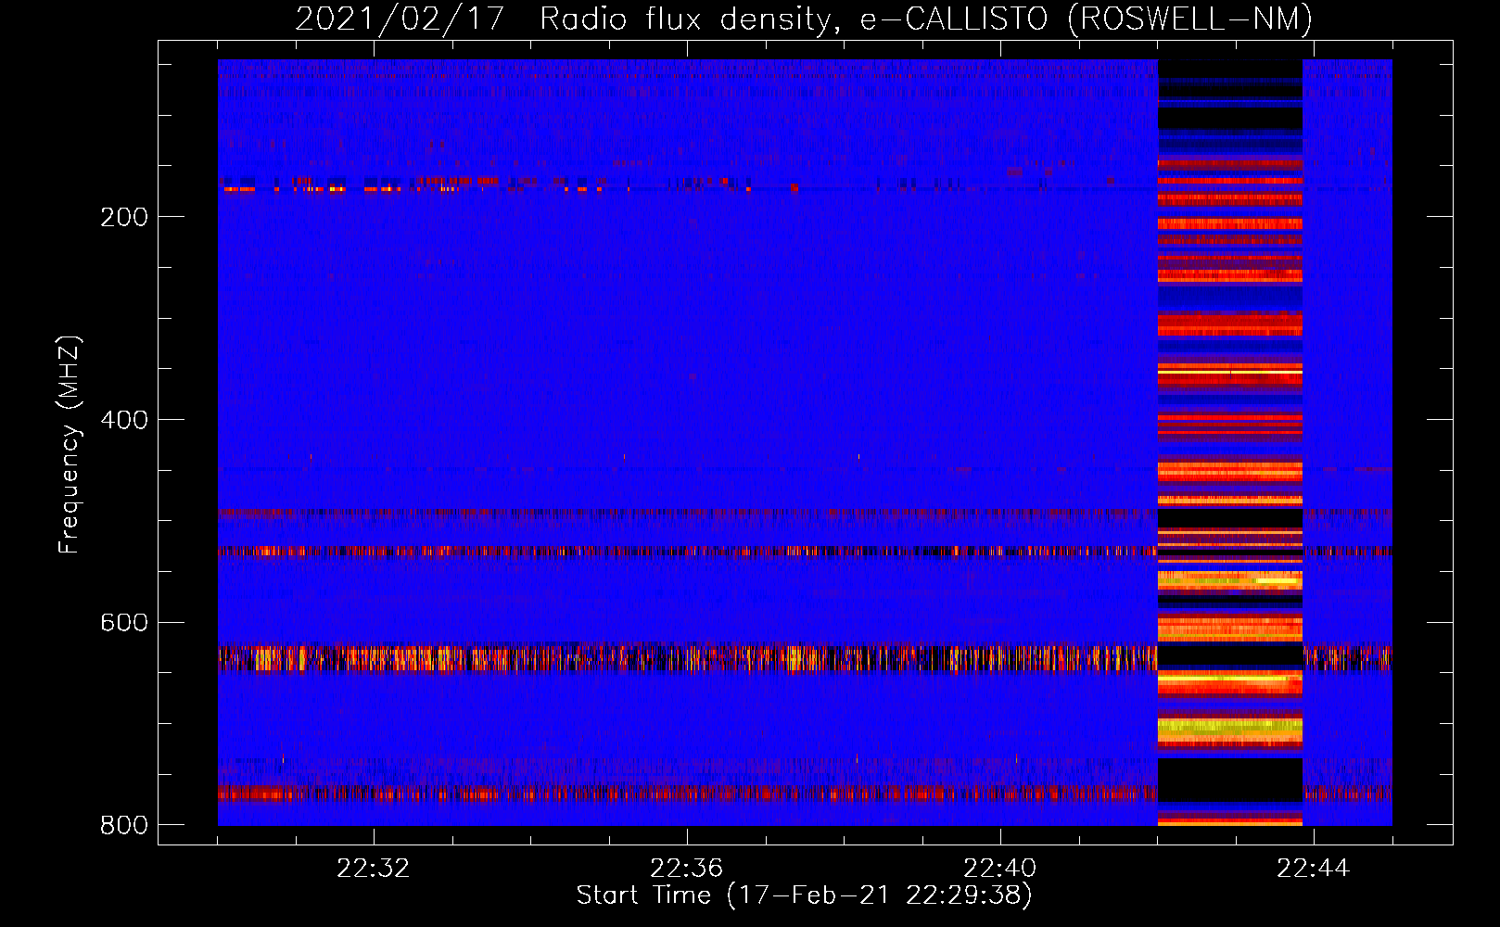Select the 'Start Time (17-Feb-21 22:29:38)' label

(x=804, y=895)
